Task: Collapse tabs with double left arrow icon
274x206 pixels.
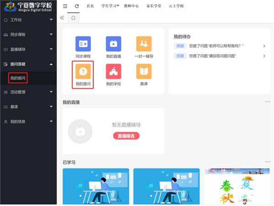Action: pyautogui.click(x=62, y=18)
